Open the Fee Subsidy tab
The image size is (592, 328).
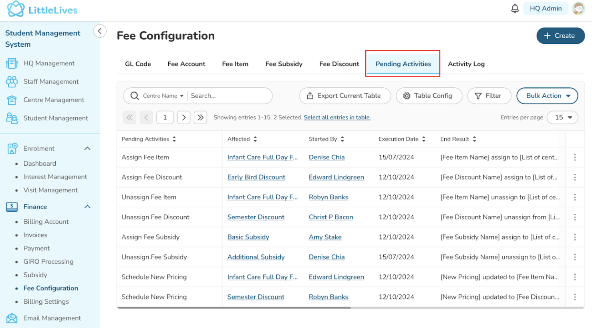[284, 64]
